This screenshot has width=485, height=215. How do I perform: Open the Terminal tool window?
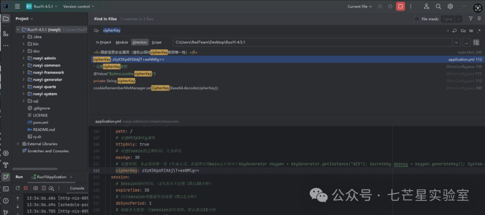click(x=5, y=189)
